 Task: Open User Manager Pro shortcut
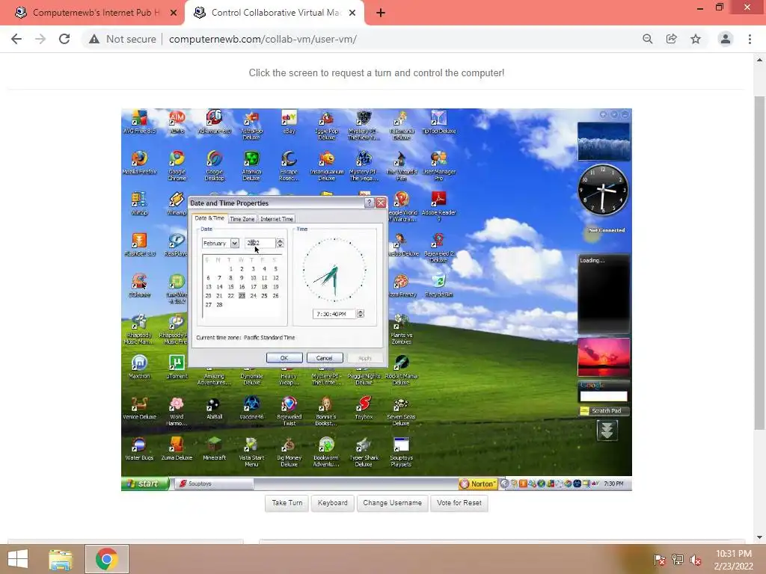tap(438, 165)
